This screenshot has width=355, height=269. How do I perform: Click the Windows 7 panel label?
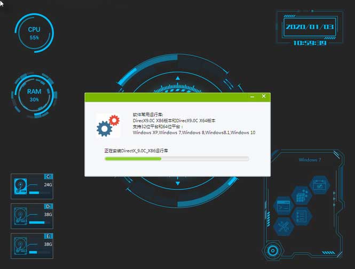pyautogui.click(x=310, y=160)
